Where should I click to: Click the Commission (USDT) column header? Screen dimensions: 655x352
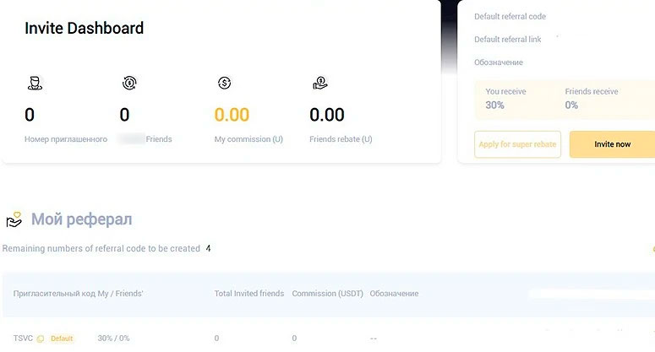click(x=327, y=294)
